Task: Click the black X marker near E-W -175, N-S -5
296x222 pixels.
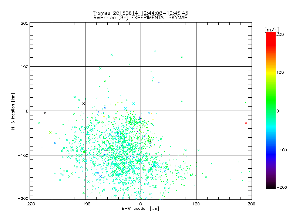Action: (x=45, y=113)
